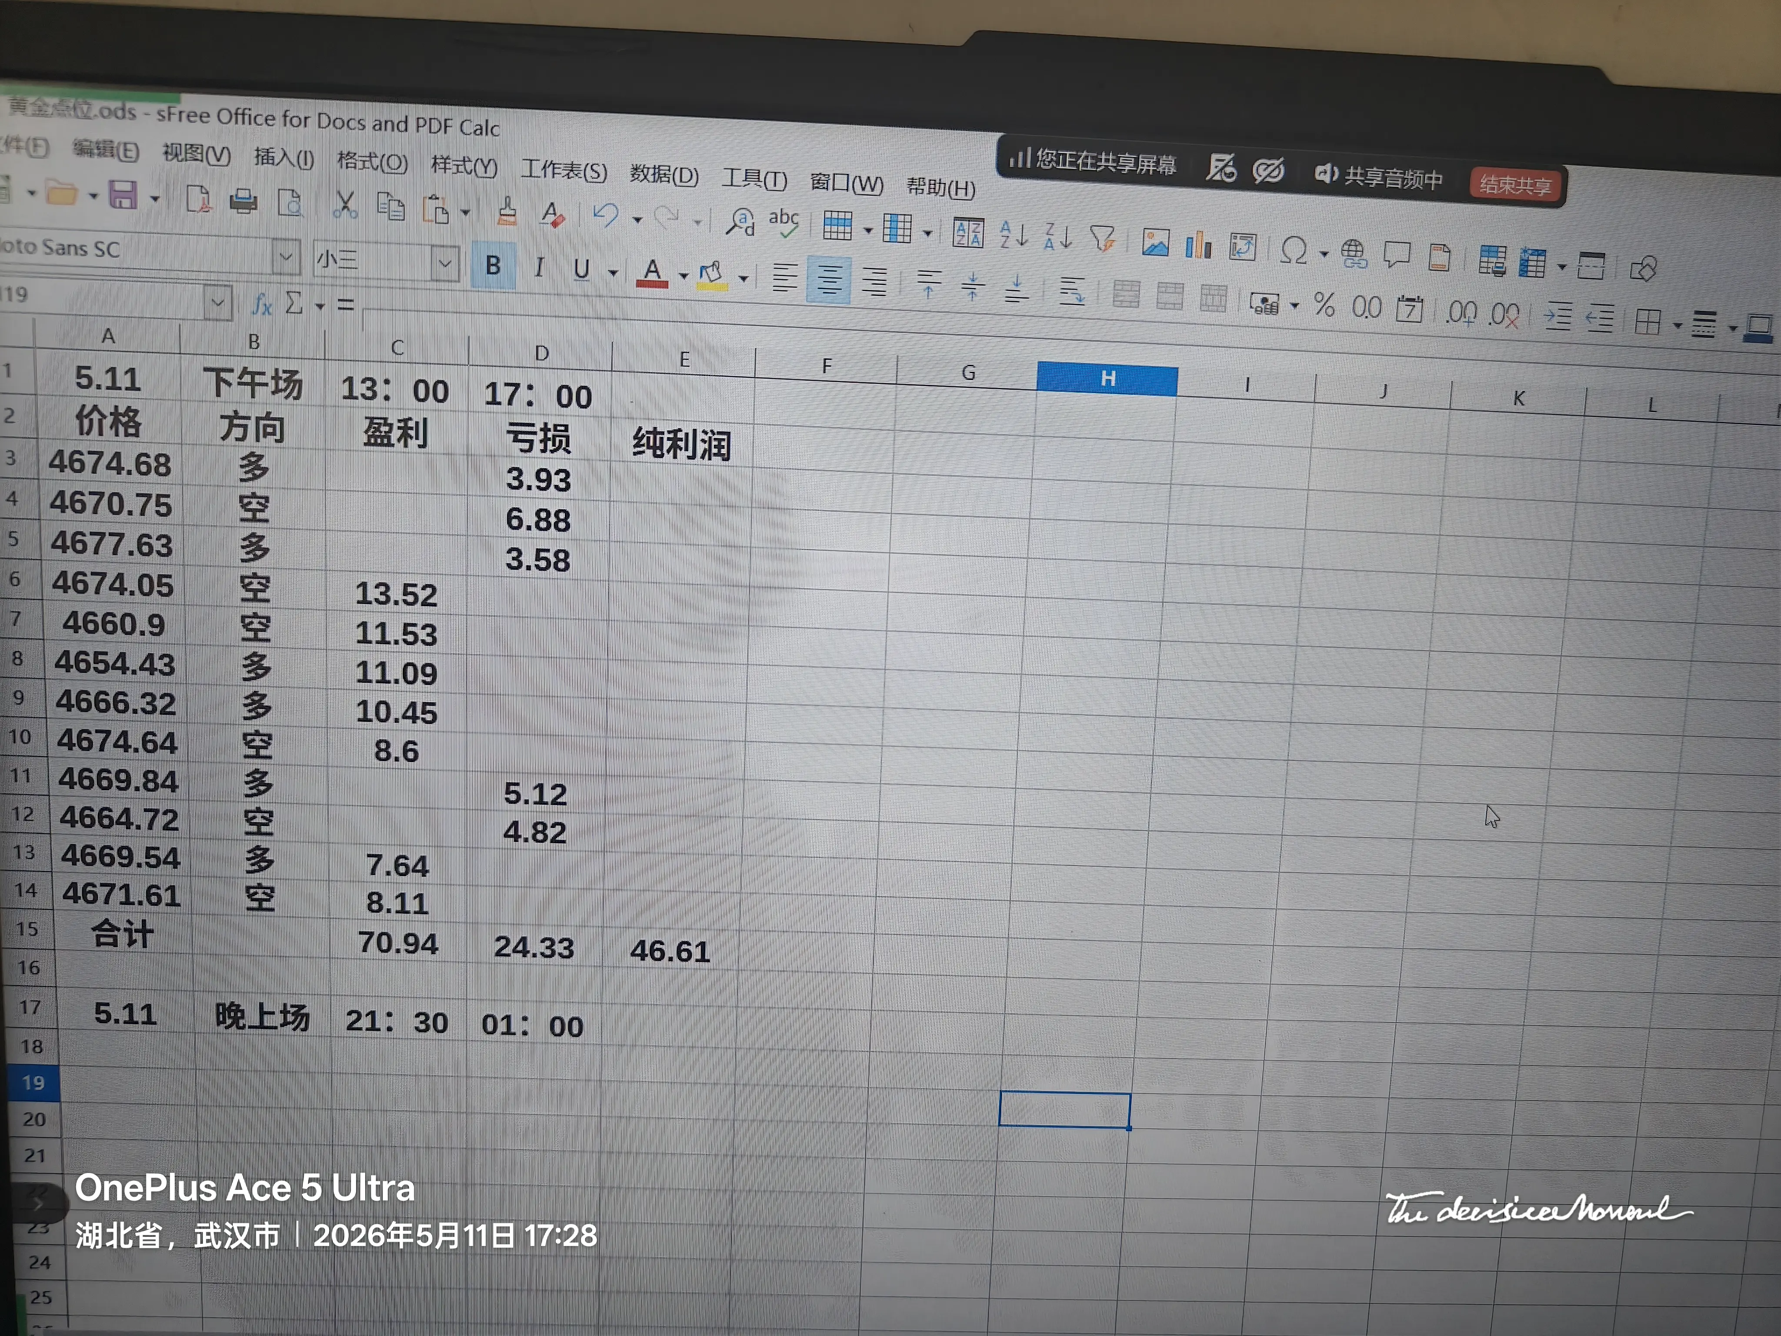Select row 15 header
The width and height of the screenshot is (1781, 1336).
tap(27, 929)
